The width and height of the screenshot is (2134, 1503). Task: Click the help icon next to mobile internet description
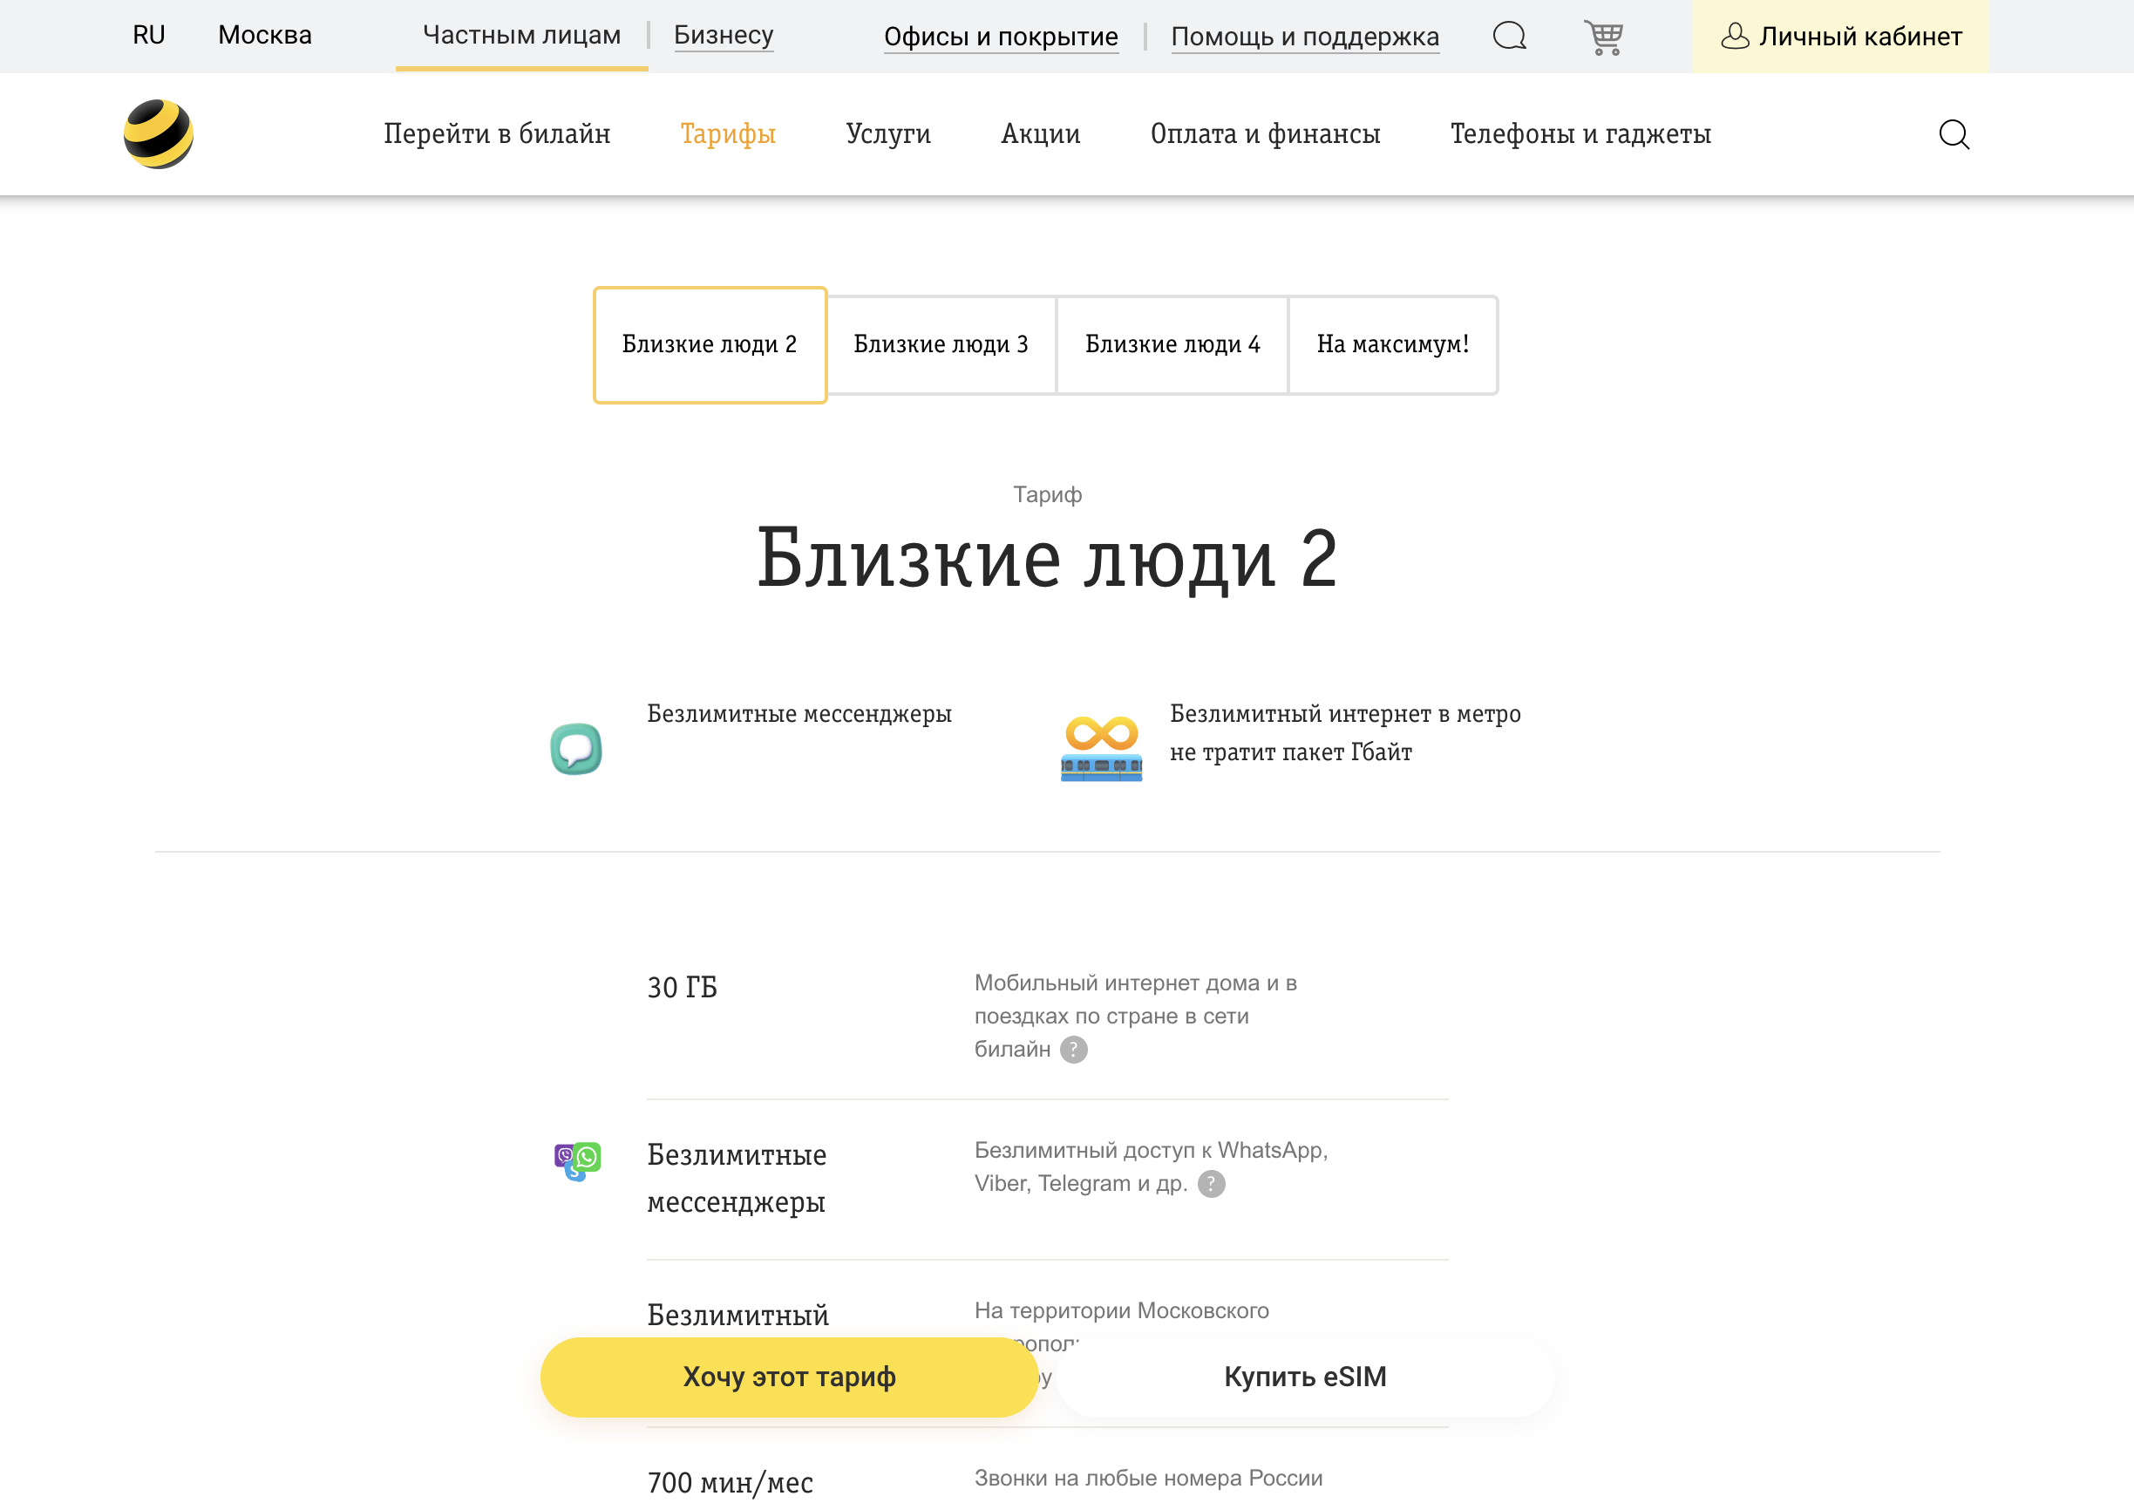click(1075, 1050)
